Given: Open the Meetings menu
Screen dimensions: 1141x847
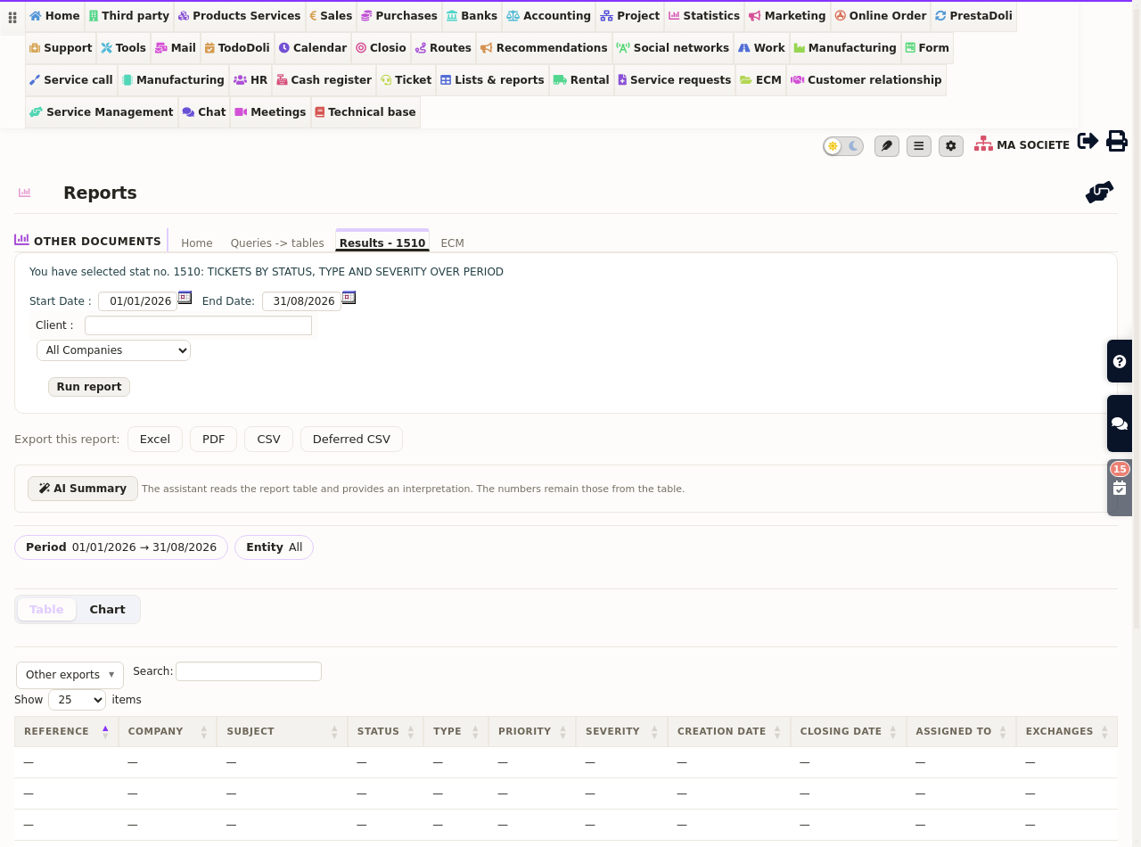Looking at the screenshot, I should tap(270, 112).
